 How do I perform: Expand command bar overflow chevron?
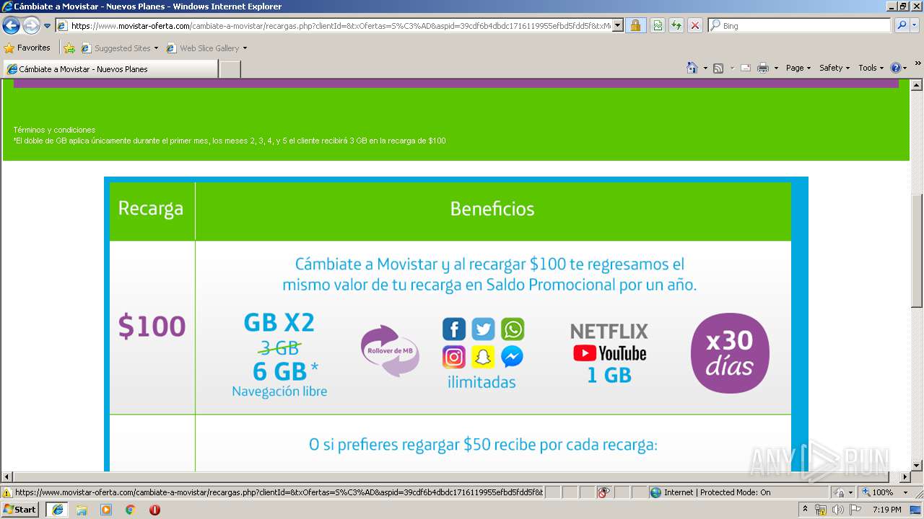[x=918, y=63]
